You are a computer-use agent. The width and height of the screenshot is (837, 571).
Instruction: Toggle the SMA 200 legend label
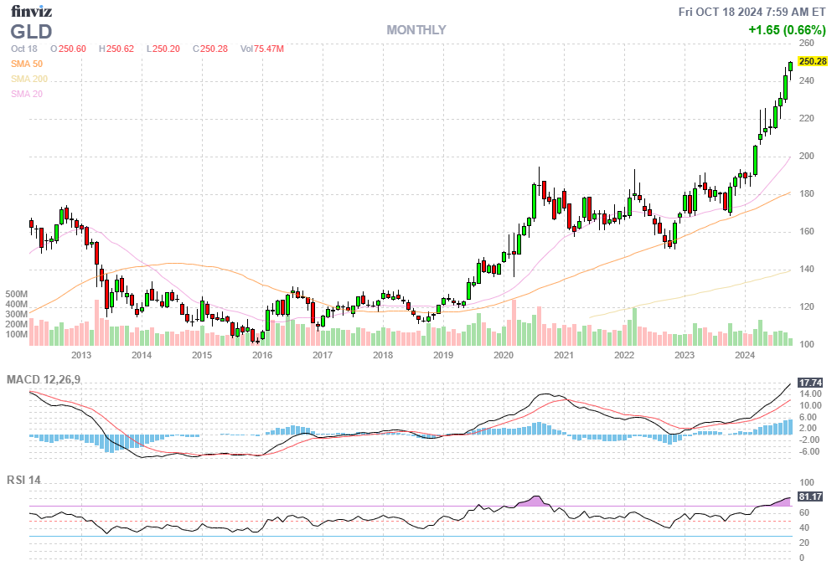pos(29,79)
